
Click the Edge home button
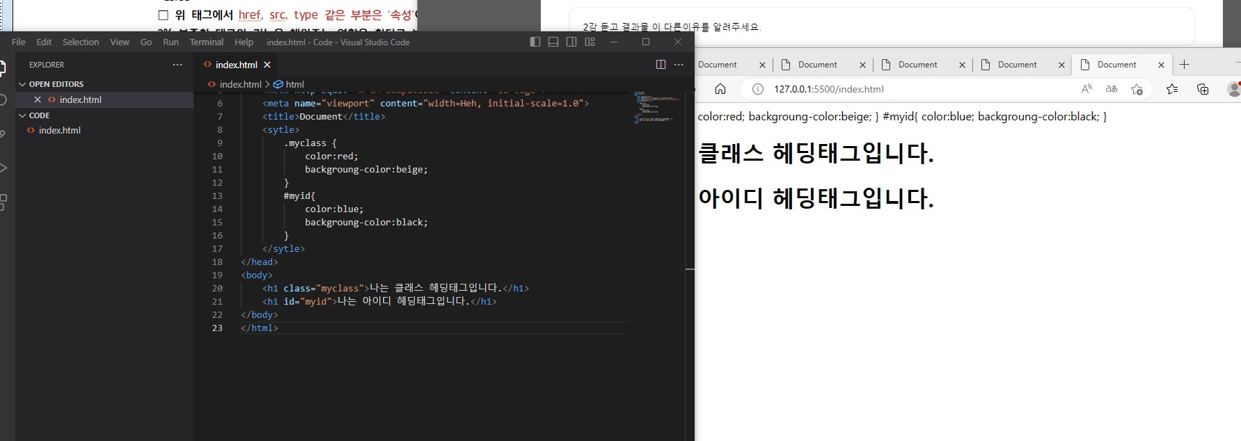pos(720,89)
